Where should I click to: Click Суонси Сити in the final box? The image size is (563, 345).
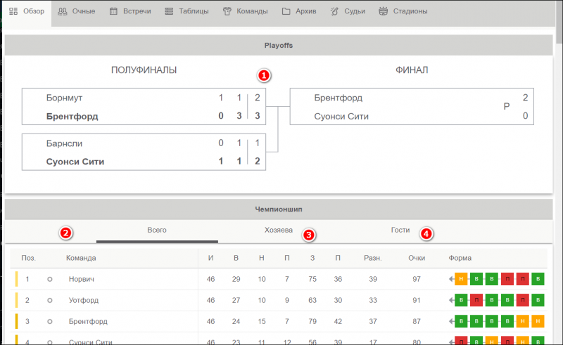[x=341, y=116]
